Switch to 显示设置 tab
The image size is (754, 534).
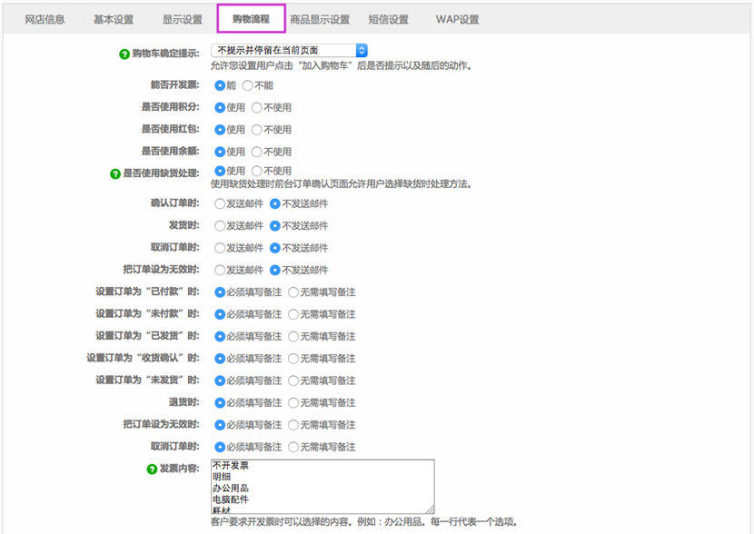pyautogui.click(x=183, y=20)
